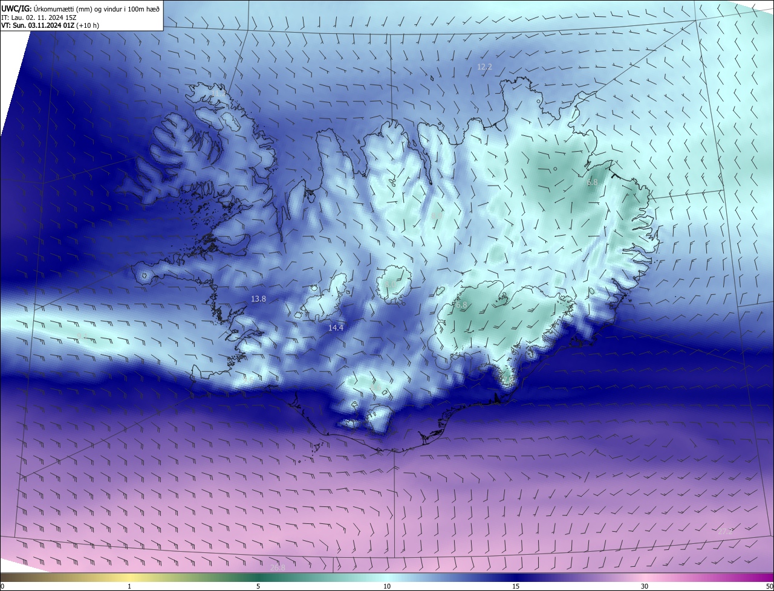
Task: Click the 13.8 value on the map
Action: (258, 299)
